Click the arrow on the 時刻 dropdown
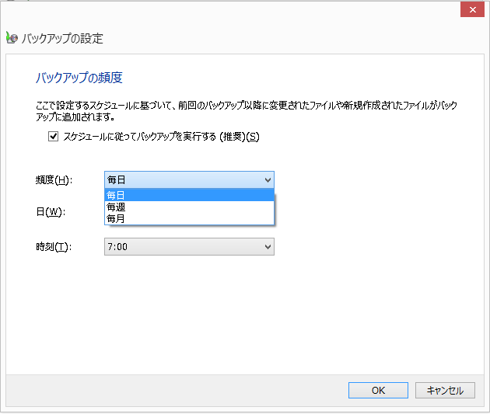490x414 pixels. (x=268, y=246)
